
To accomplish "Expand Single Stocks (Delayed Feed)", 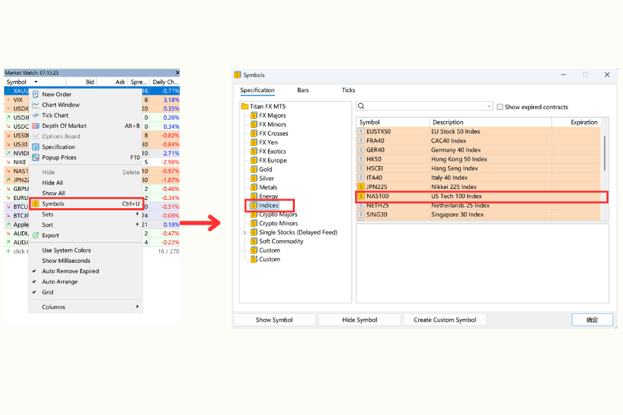I will [244, 232].
